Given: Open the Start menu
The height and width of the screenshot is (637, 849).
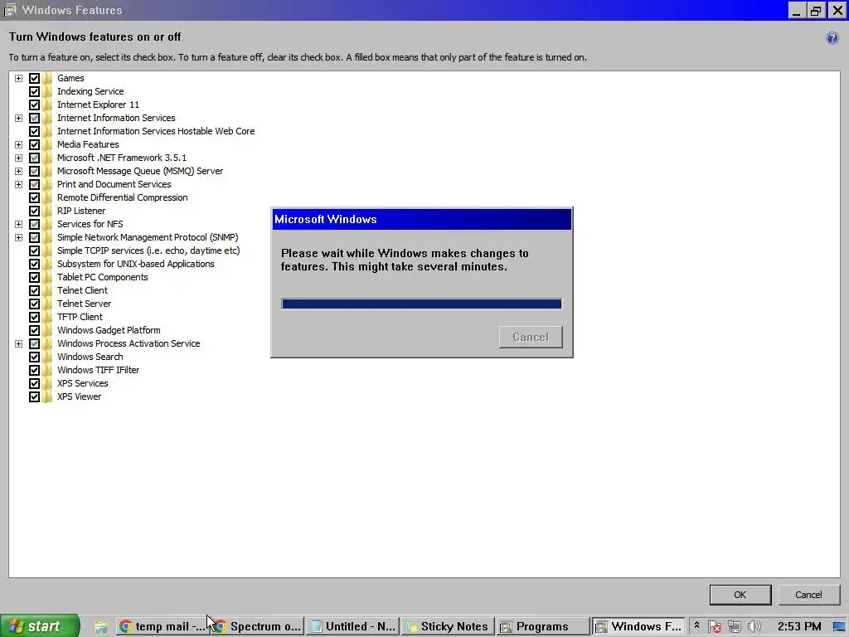Looking at the screenshot, I should pyautogui.click(x=39, y=627).
